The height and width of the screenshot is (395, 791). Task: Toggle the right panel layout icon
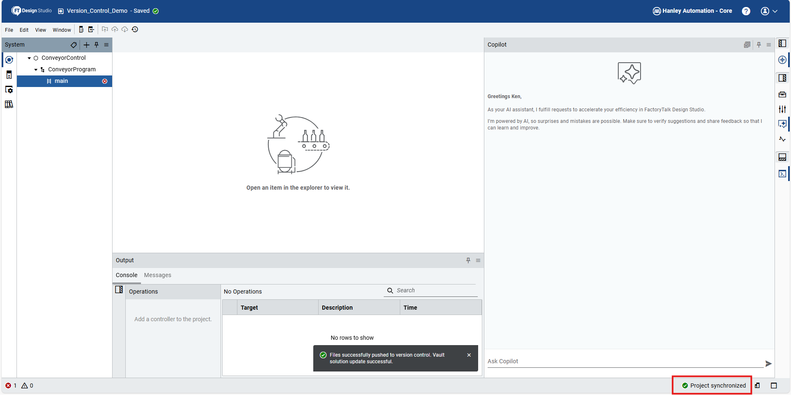click(x=782, y=78)
